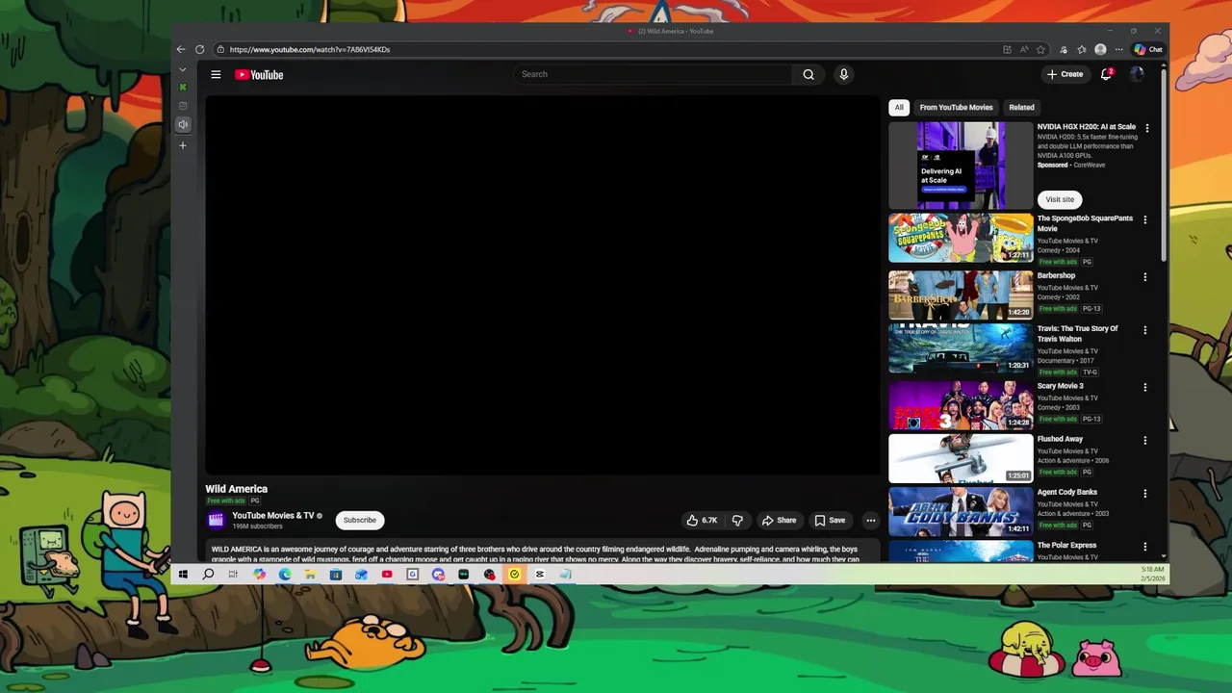This screenshot has width=1232, height=693.
Task: Open the Barbershop movie thumbnail
Action: click(961, 295)
